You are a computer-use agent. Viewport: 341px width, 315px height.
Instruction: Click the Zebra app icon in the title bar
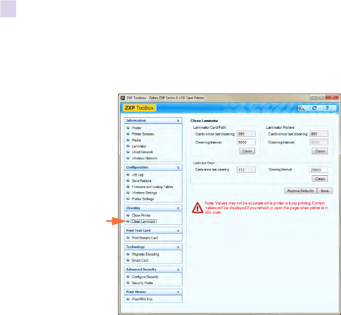point(123,98)
